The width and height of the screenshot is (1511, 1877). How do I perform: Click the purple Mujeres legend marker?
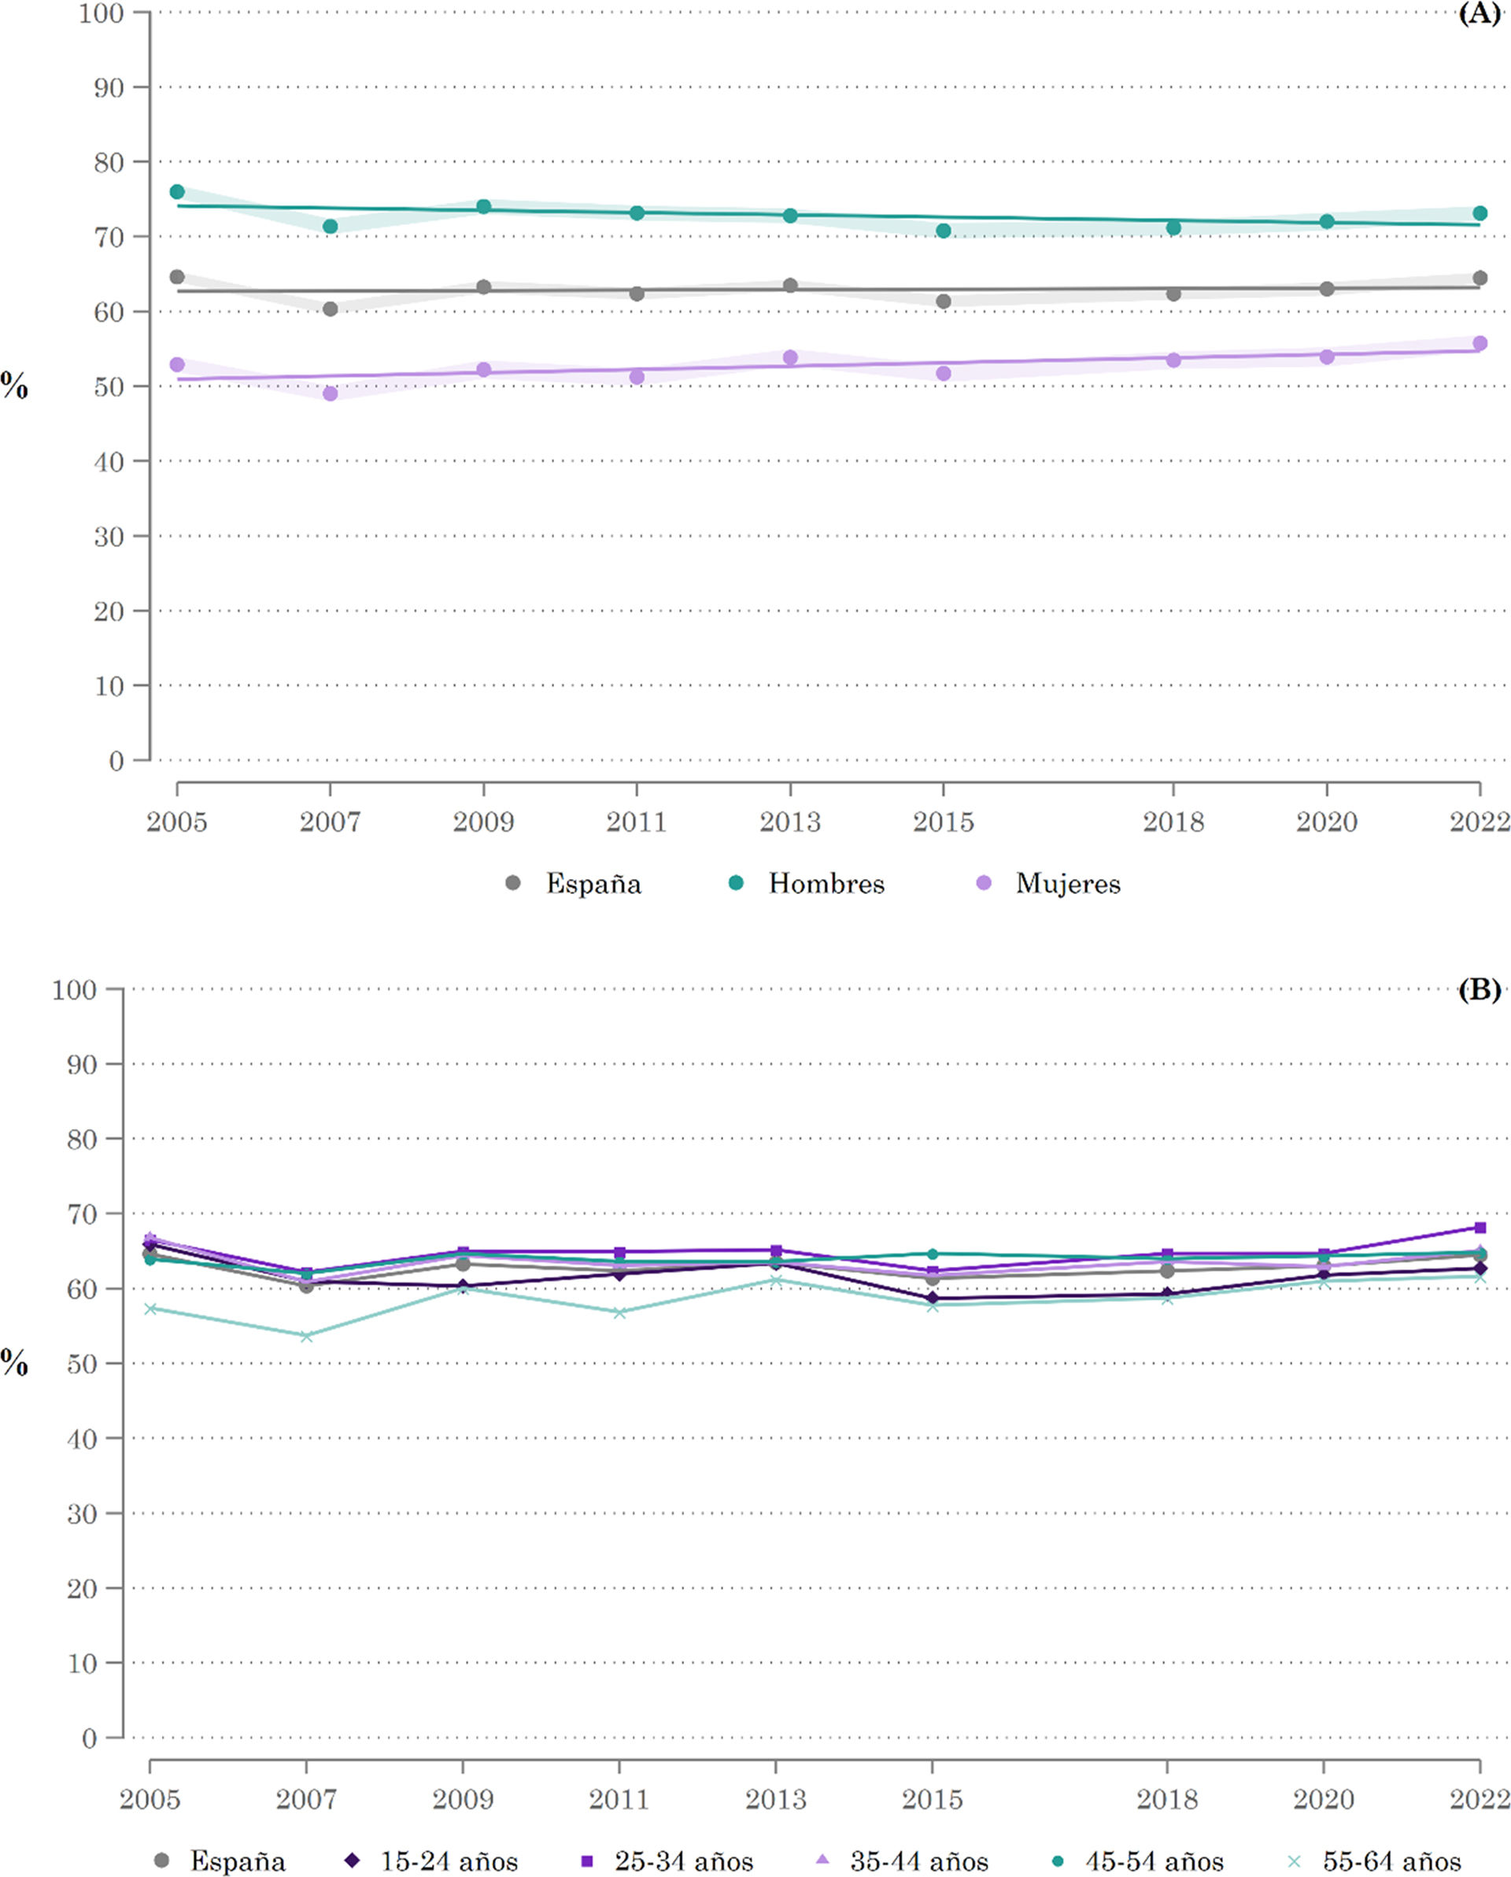[x=984, y=883]
